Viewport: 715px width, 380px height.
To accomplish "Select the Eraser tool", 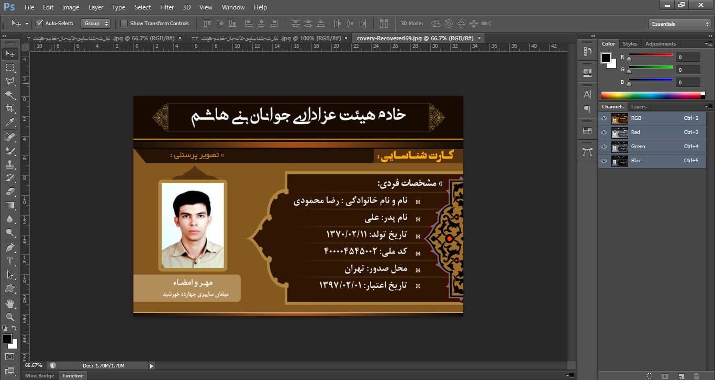I will (10, 192).
